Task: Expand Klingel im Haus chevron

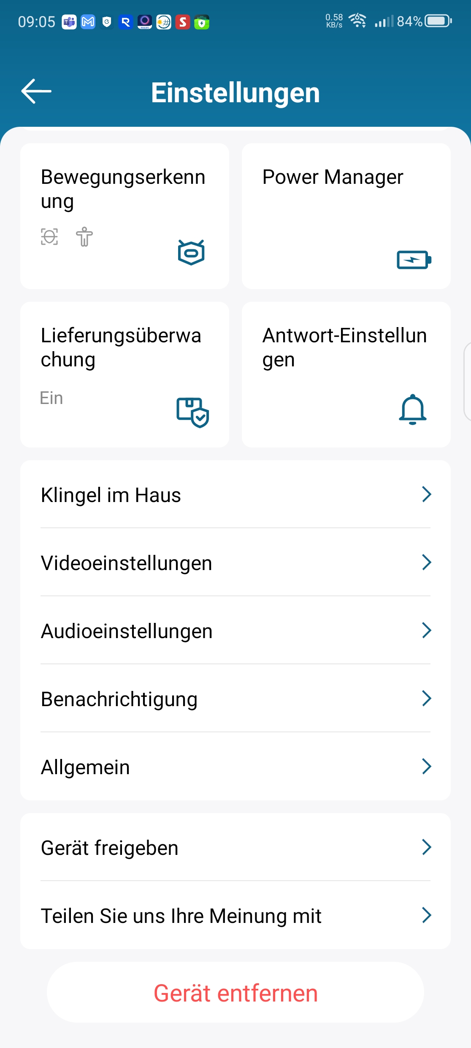Action: [426, 494]
